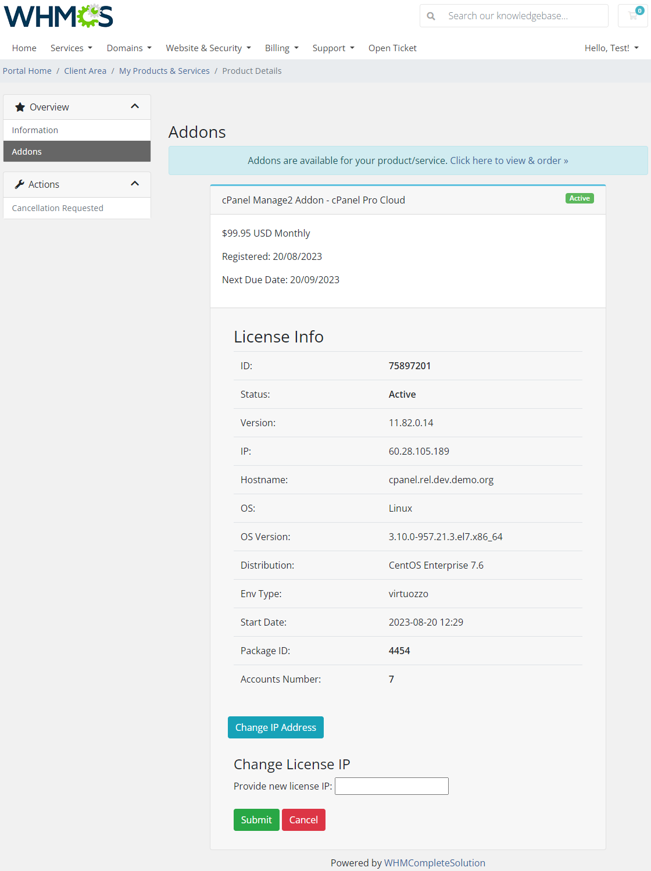
Task: Open the WHMCompleteSolution footer link
Action: [434, 863]
